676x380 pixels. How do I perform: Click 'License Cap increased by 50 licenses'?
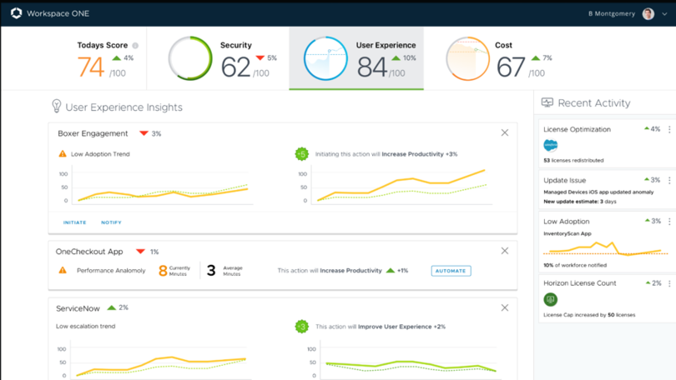[589, 315]
